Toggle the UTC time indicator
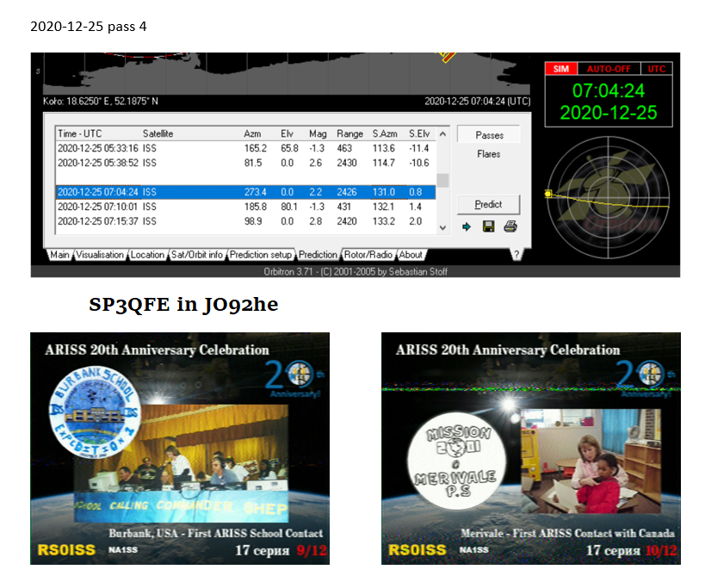 (x=657, y=69)
